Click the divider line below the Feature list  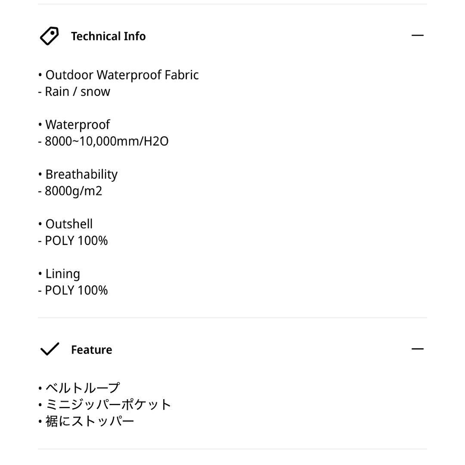[x=232, y=449]
